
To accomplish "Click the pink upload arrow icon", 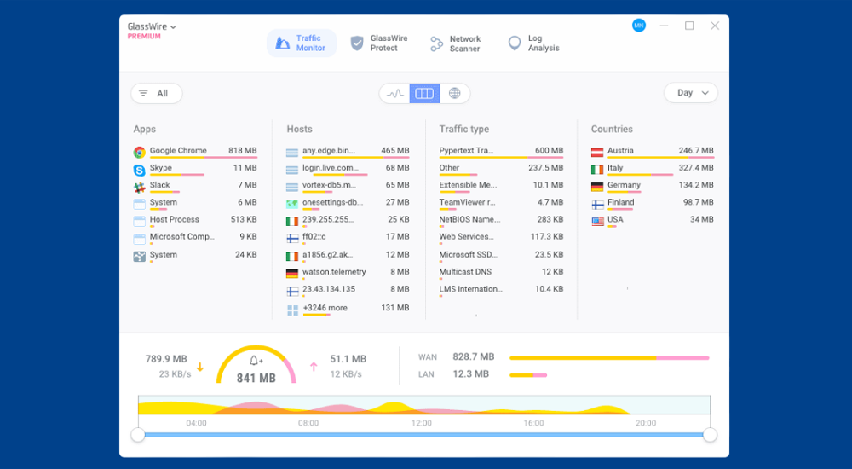I will 314,368.
